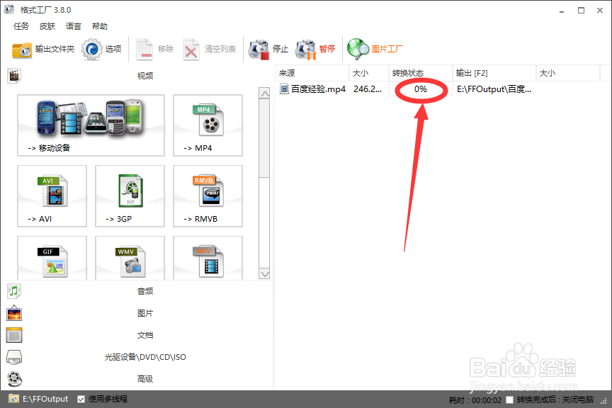The image size is (612, 408).
Task: Click the app logo in title bar
Action: pyautogui.click(x=9, y=9)
